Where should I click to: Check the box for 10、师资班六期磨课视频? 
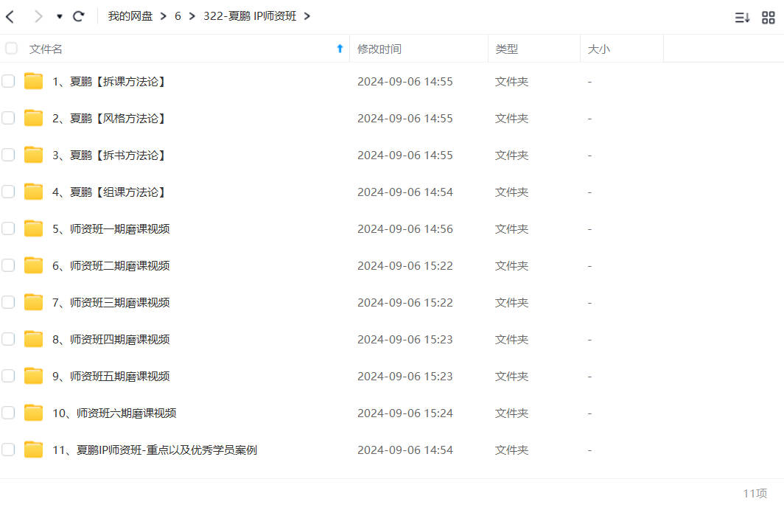click(x=8, y=413)
